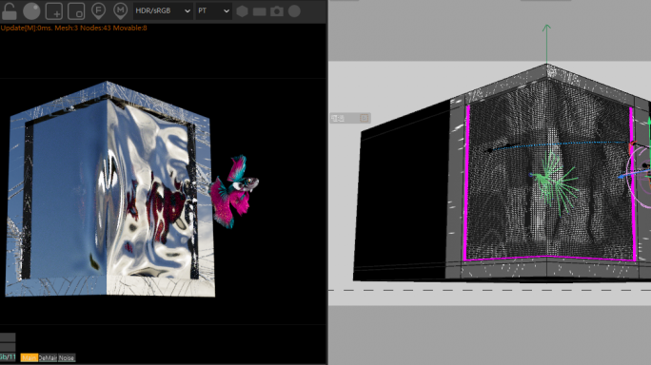Switch to the Main render pass tab
The image size is (651, 365).
tap(30, 357)
